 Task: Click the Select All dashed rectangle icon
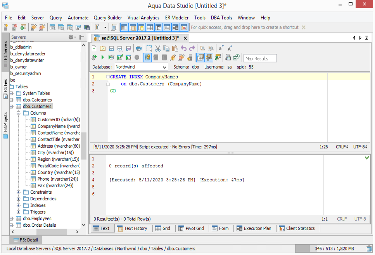click(149, 48)
